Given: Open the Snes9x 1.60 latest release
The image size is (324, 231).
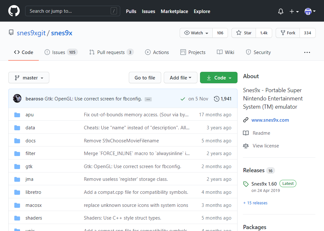Looking at the screenshot, I should point(264,184).
